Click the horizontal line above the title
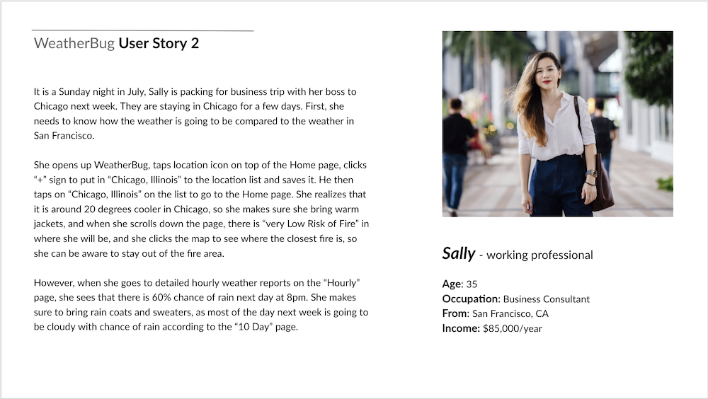Image resolution: width=708 pixels, height=399 pixels. 142,31
